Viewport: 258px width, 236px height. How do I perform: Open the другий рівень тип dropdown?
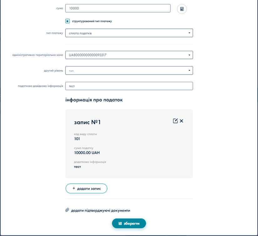[129, 70]
